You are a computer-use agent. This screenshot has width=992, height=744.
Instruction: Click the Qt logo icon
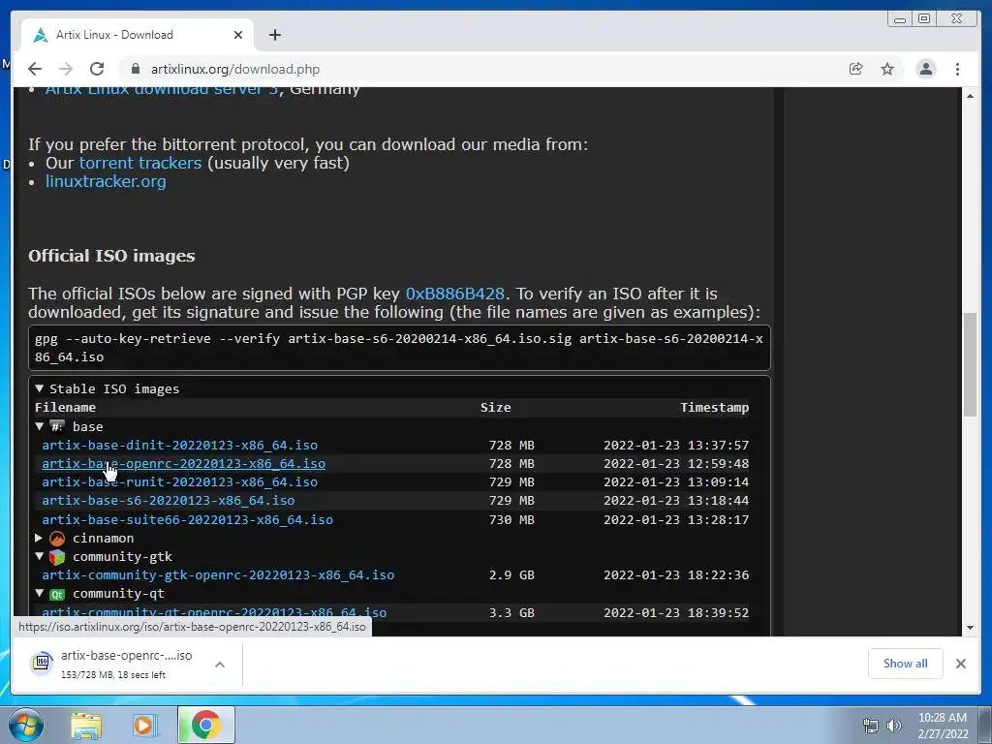point(57,594)
